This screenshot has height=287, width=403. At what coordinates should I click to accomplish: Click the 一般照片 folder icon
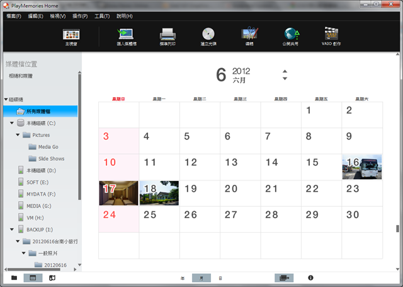click(32, 253)
